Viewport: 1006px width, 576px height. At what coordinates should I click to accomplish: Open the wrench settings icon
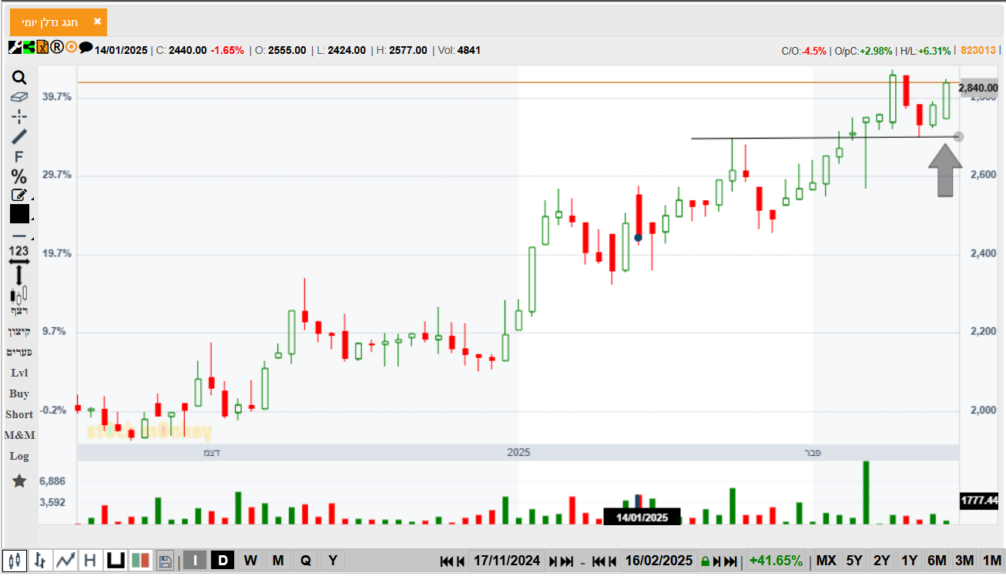click(x=15, y=48)
